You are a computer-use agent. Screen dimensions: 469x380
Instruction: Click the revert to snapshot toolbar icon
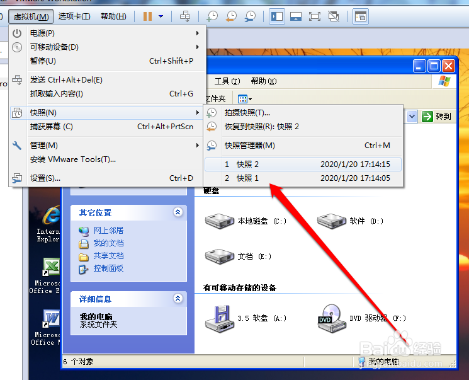231,16
